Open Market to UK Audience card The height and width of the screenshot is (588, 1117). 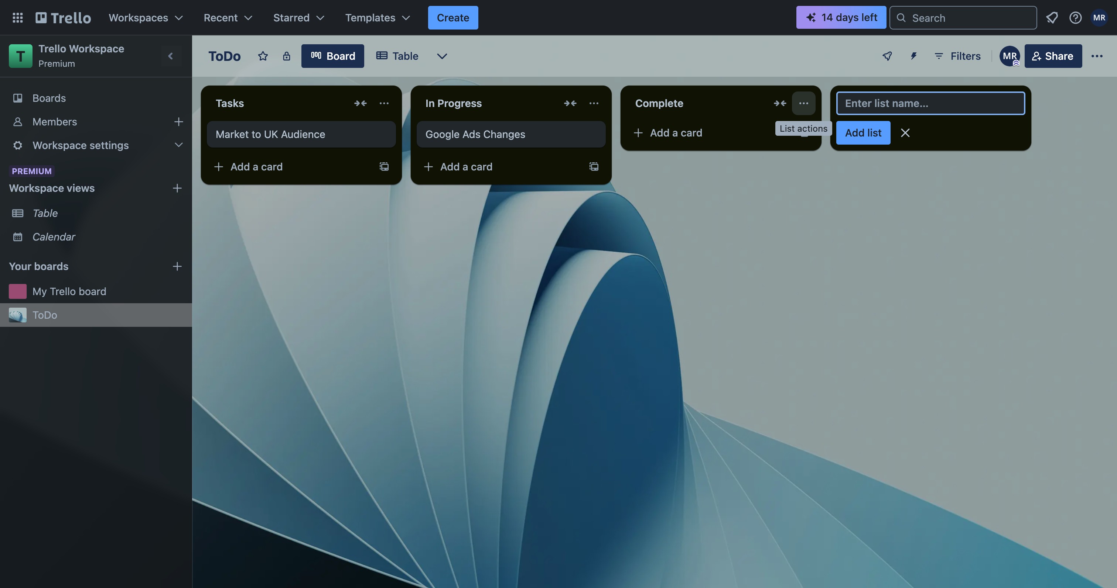301,134
